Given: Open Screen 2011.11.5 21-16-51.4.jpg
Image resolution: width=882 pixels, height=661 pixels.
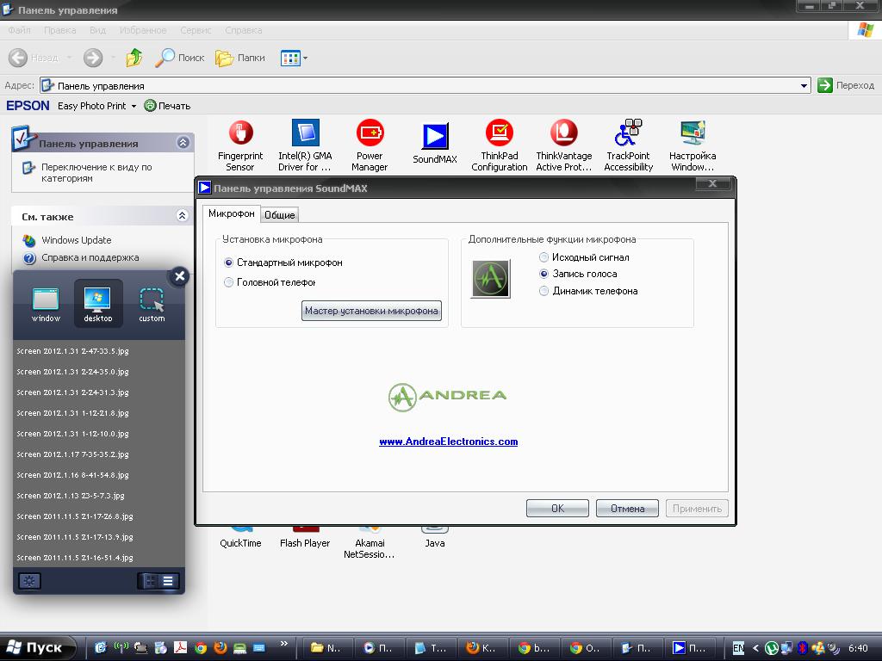Looking at the screenshot, I should click(75, 558).
